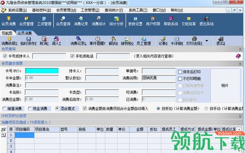Collapse the 会员基本信息 section
This screenshot has height=153, width=245.
(x=240, y=64)
